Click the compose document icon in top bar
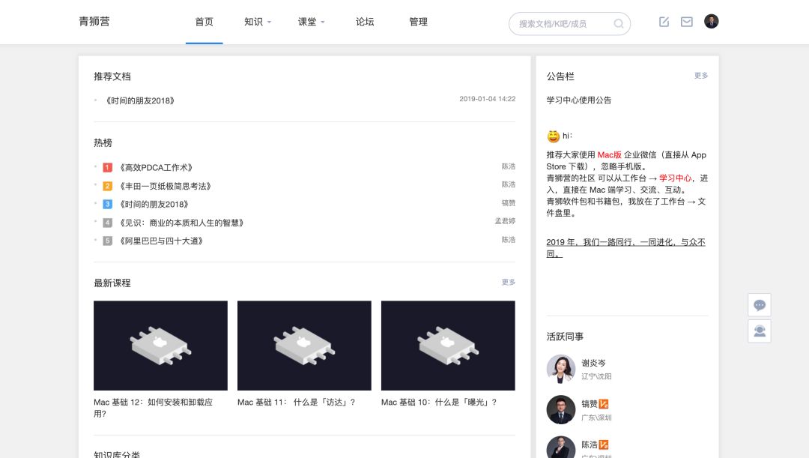The width and height of the screenshot is (809, 458). pyautogui.click(x=664, y=22)
